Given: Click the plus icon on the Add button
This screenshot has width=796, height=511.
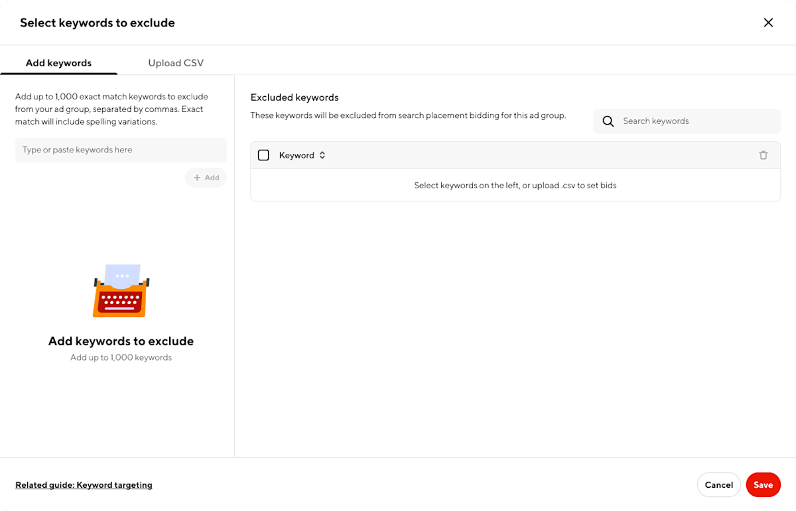Looking at the screenshot, I should [197, 178].
